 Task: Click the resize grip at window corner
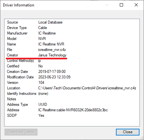pyautogui.click(x=142, y=138)
